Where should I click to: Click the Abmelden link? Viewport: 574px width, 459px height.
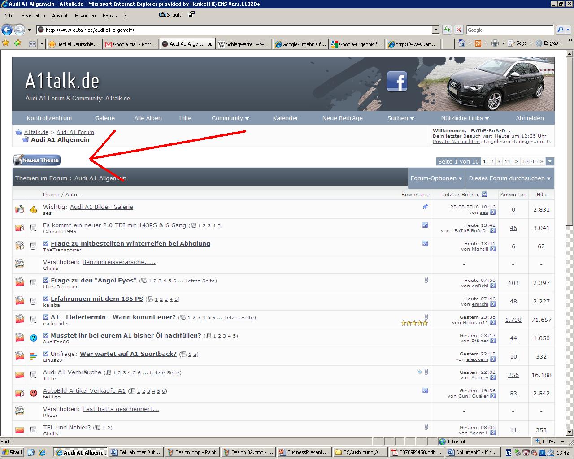pos(530,118)
